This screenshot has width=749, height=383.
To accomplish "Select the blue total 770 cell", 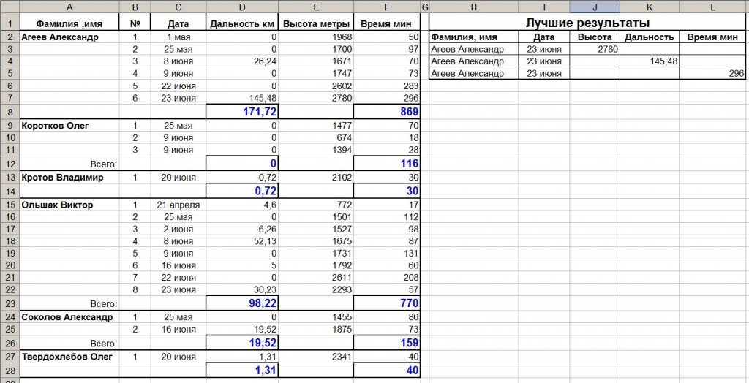I will tap(387, 303).
